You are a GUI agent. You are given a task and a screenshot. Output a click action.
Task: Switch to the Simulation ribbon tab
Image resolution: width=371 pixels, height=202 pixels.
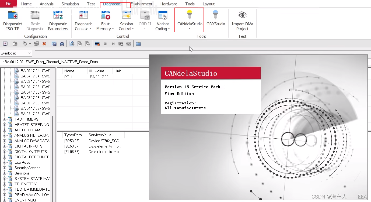(x=70, y=4)
